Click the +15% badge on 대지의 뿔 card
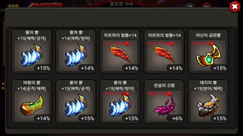 coord(219,118)
